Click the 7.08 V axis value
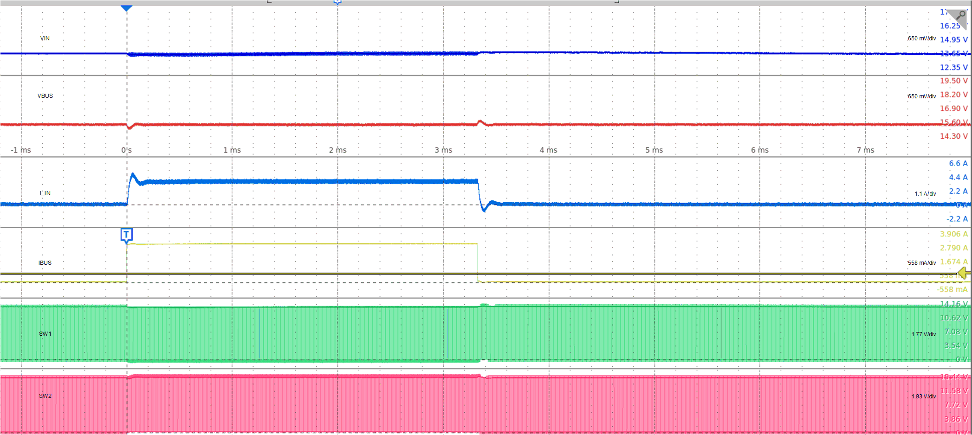 pyautogui.click(x=956, y=332)
